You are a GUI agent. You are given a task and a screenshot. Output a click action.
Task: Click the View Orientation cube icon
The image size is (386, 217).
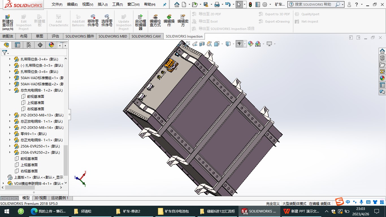[x=217, y=44]
